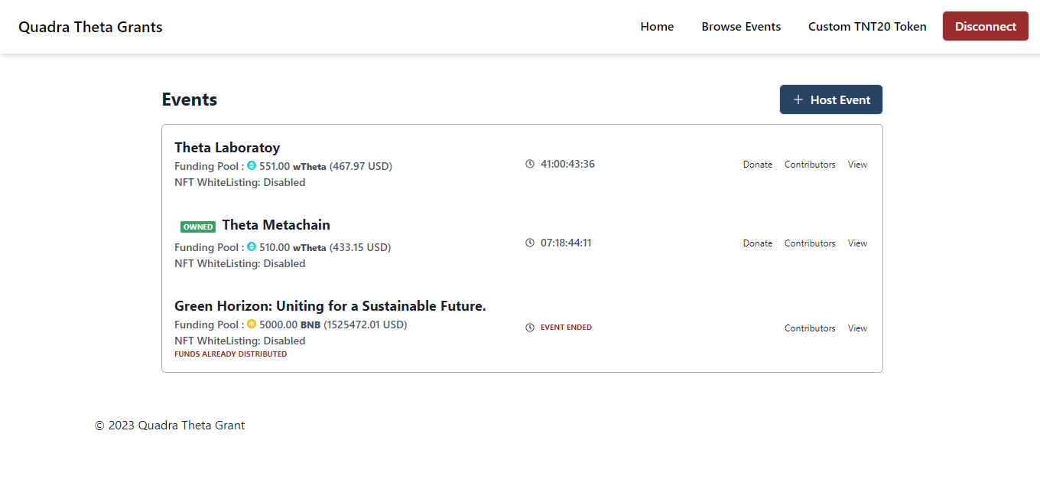This screenshot has height=499, width=1040.
Task: Click the green OWNED badge
Action: 198,227
